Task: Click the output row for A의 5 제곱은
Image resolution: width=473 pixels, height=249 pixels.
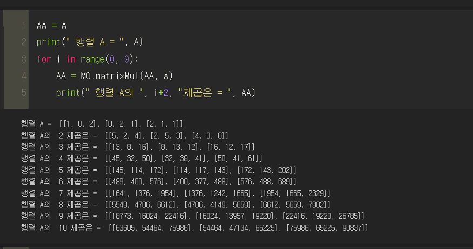Action: 159,170
